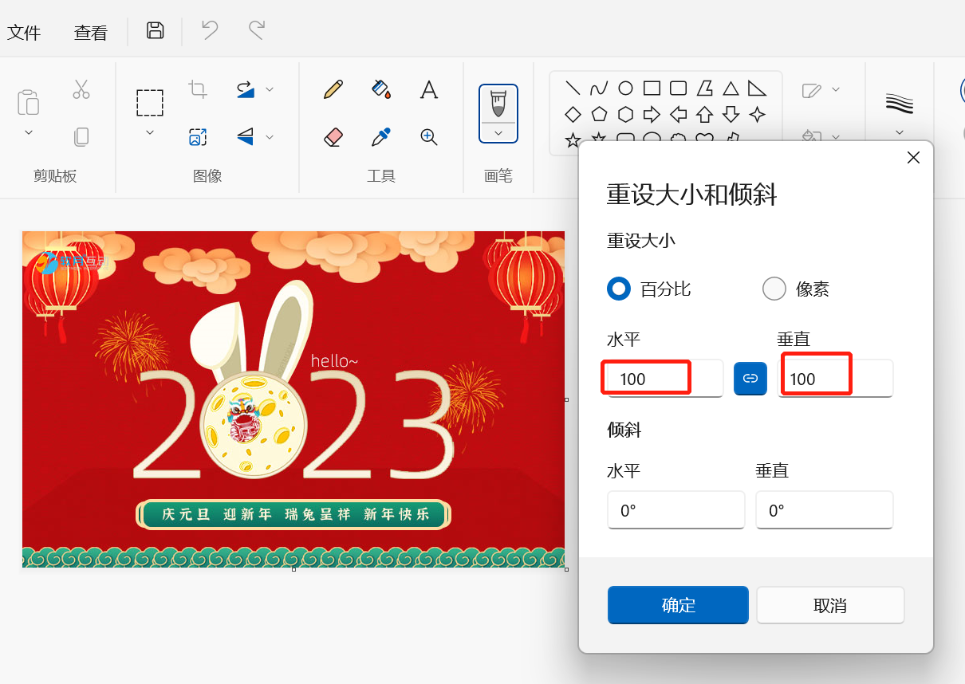Click the skew 垂直 degrees input field
Viewport: 965px width, 684px height.
click(824, 510)
